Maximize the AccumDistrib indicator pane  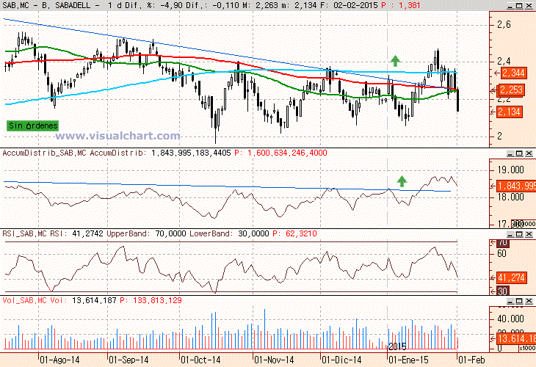519,153
